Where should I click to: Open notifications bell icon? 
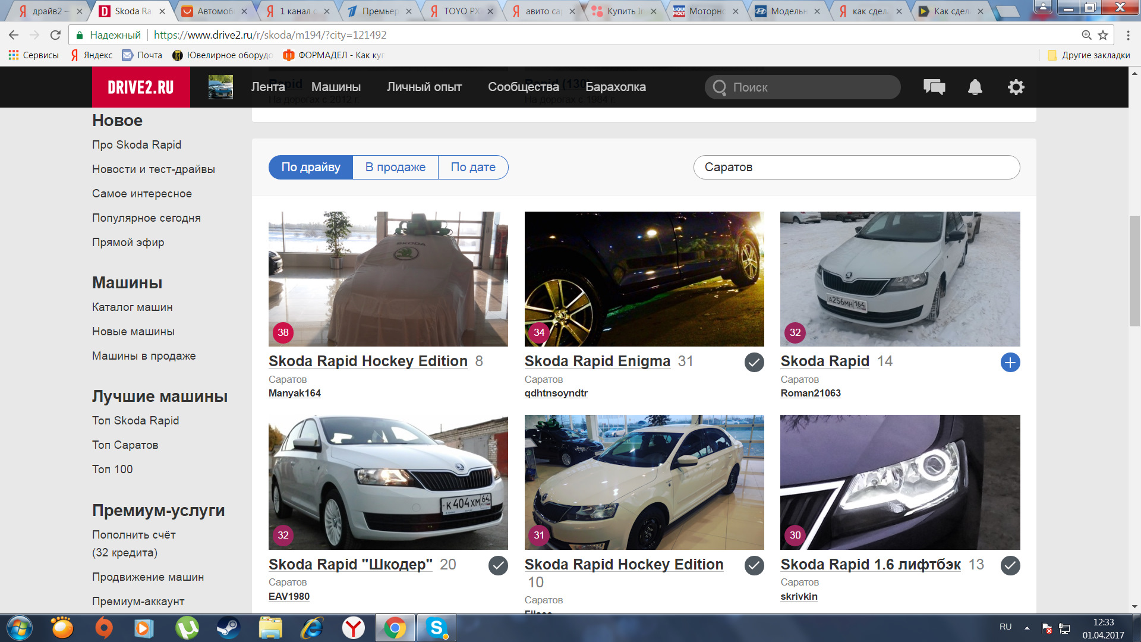(975, 87)
